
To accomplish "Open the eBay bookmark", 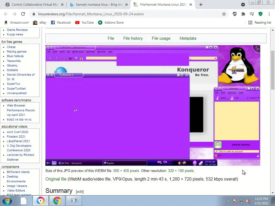I will [x=40, y=23].
